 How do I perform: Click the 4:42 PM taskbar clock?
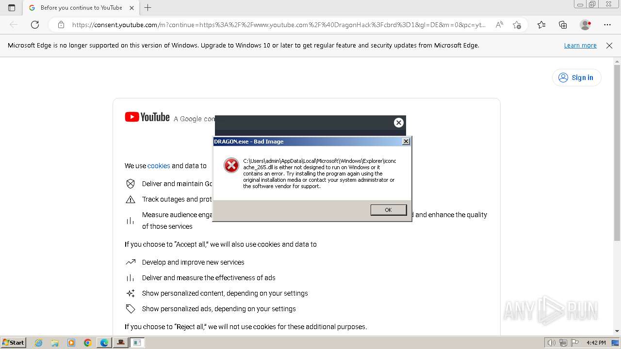pyautogui.click(x=596, y=343)
